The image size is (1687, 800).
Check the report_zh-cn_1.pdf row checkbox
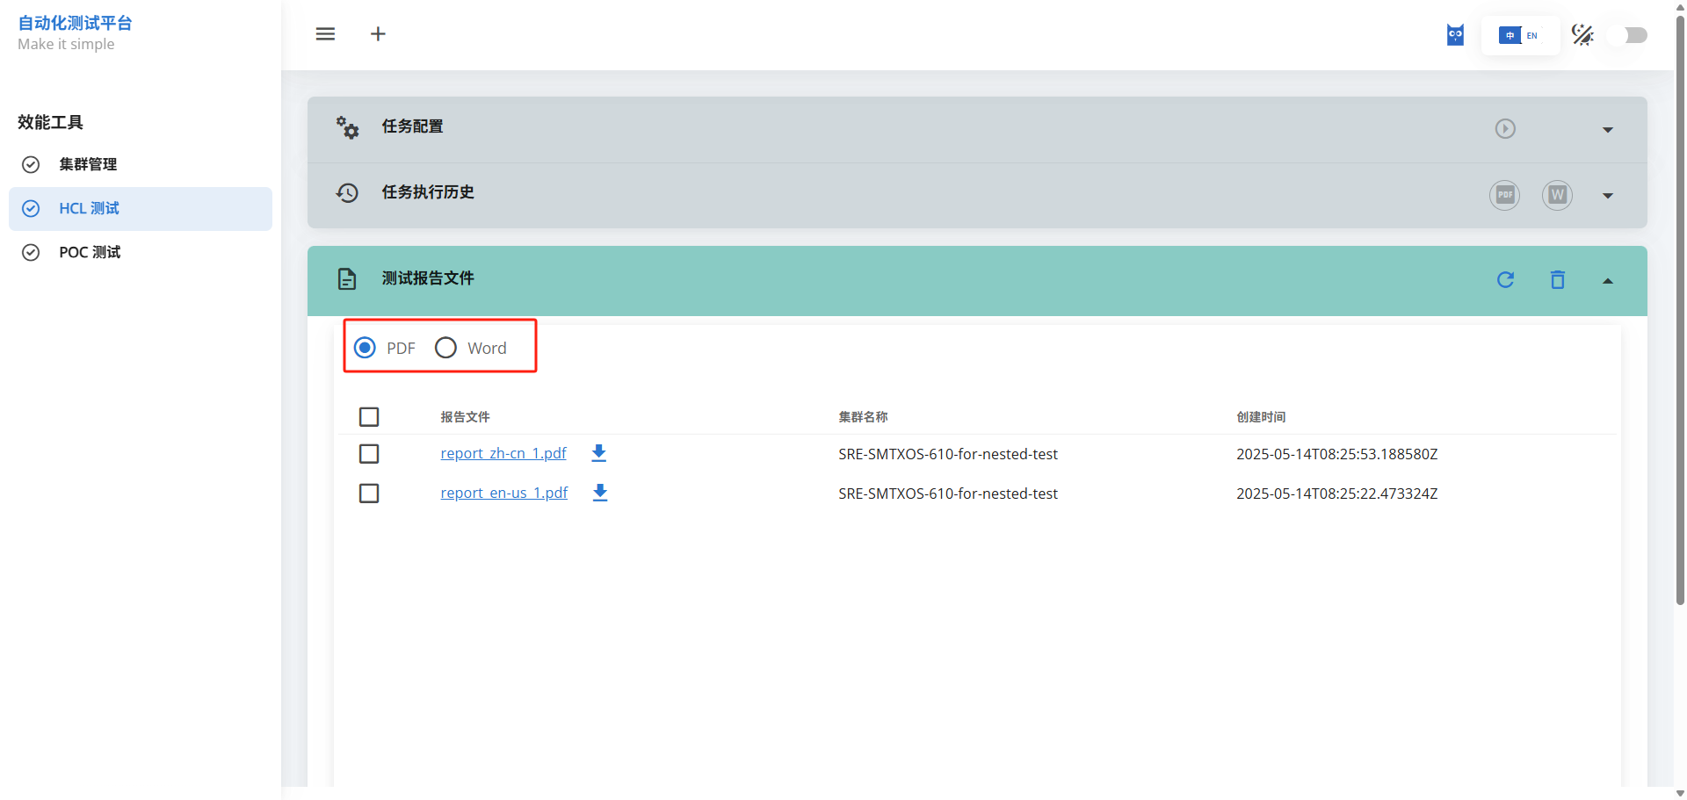(369, 454)
